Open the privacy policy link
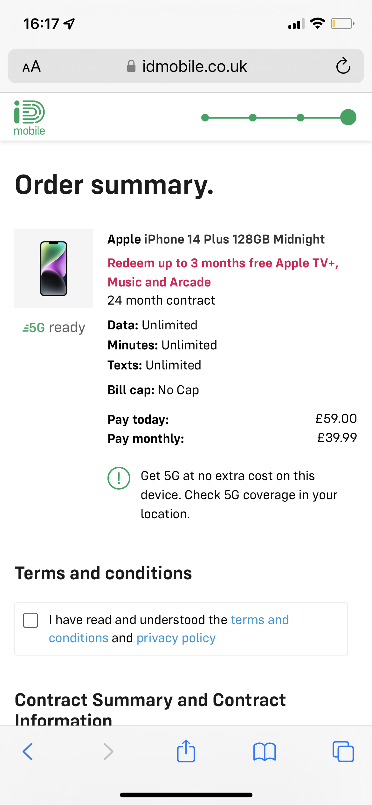The image size is (372, 805). coord(176,638)
